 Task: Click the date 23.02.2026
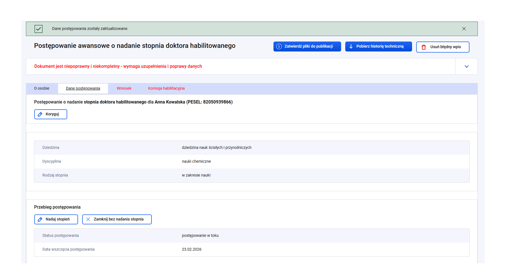191,249
